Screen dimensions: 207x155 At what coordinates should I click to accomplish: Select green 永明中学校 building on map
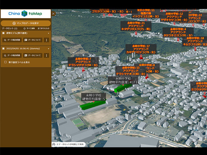coord(122,88)
